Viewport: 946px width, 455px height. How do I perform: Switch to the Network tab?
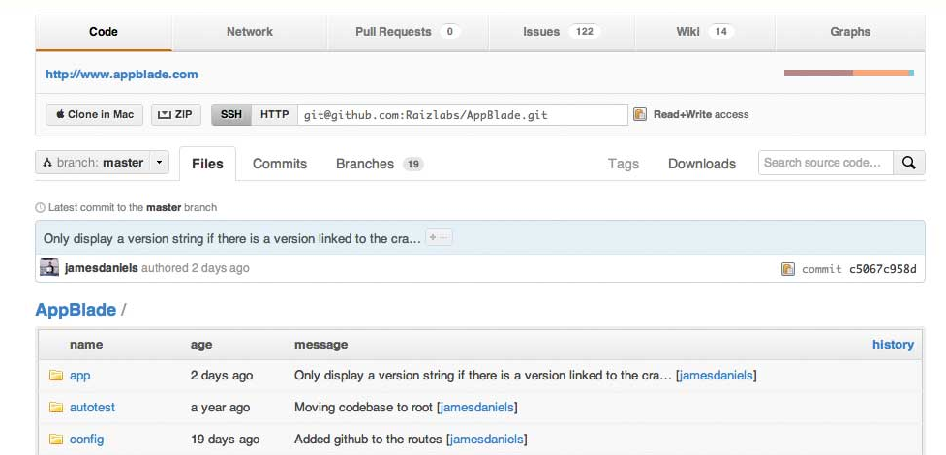[250, 32]
